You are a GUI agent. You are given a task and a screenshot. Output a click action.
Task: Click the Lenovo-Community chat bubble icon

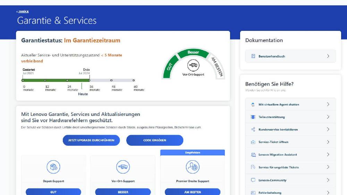point(253,180)
